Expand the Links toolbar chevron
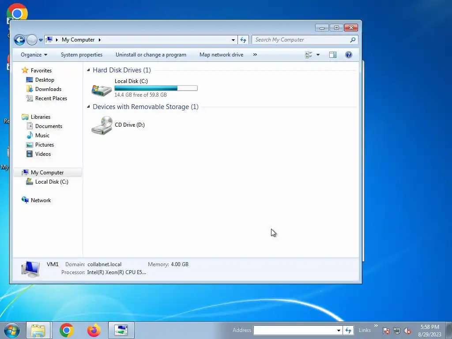The height and width of the screenshot is (339, 452). pos(376,326)
